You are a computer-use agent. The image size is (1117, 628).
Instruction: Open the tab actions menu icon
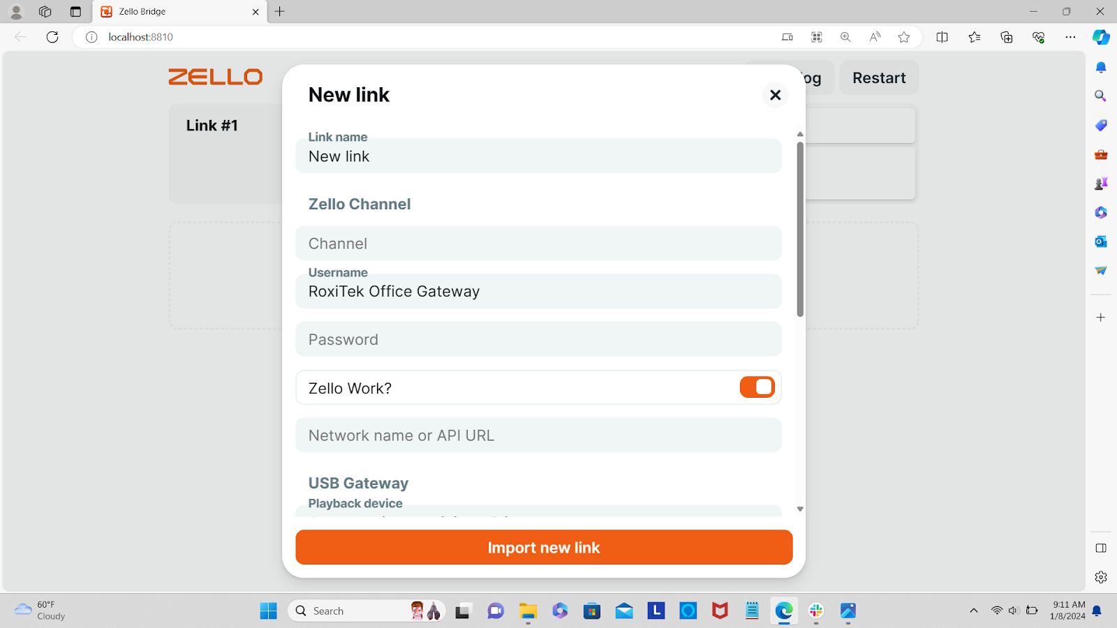tap(75, 12)
